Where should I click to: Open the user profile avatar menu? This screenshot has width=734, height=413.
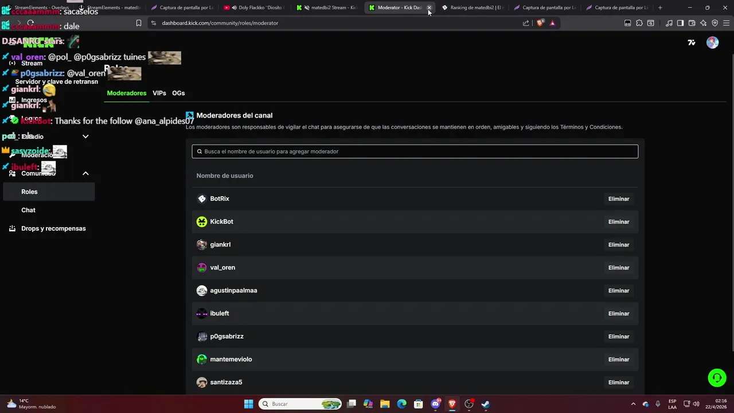tap(712, 42)
